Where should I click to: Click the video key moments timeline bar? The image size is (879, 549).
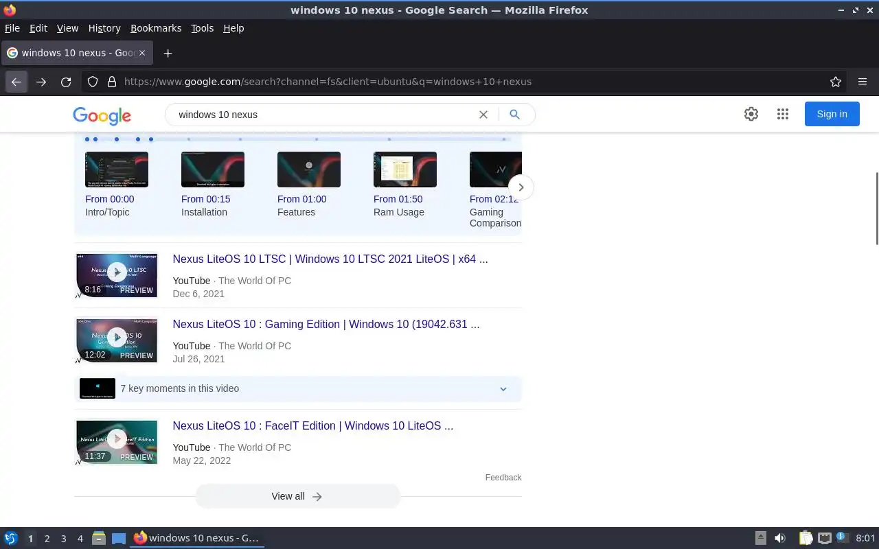[x=297, y=139]
